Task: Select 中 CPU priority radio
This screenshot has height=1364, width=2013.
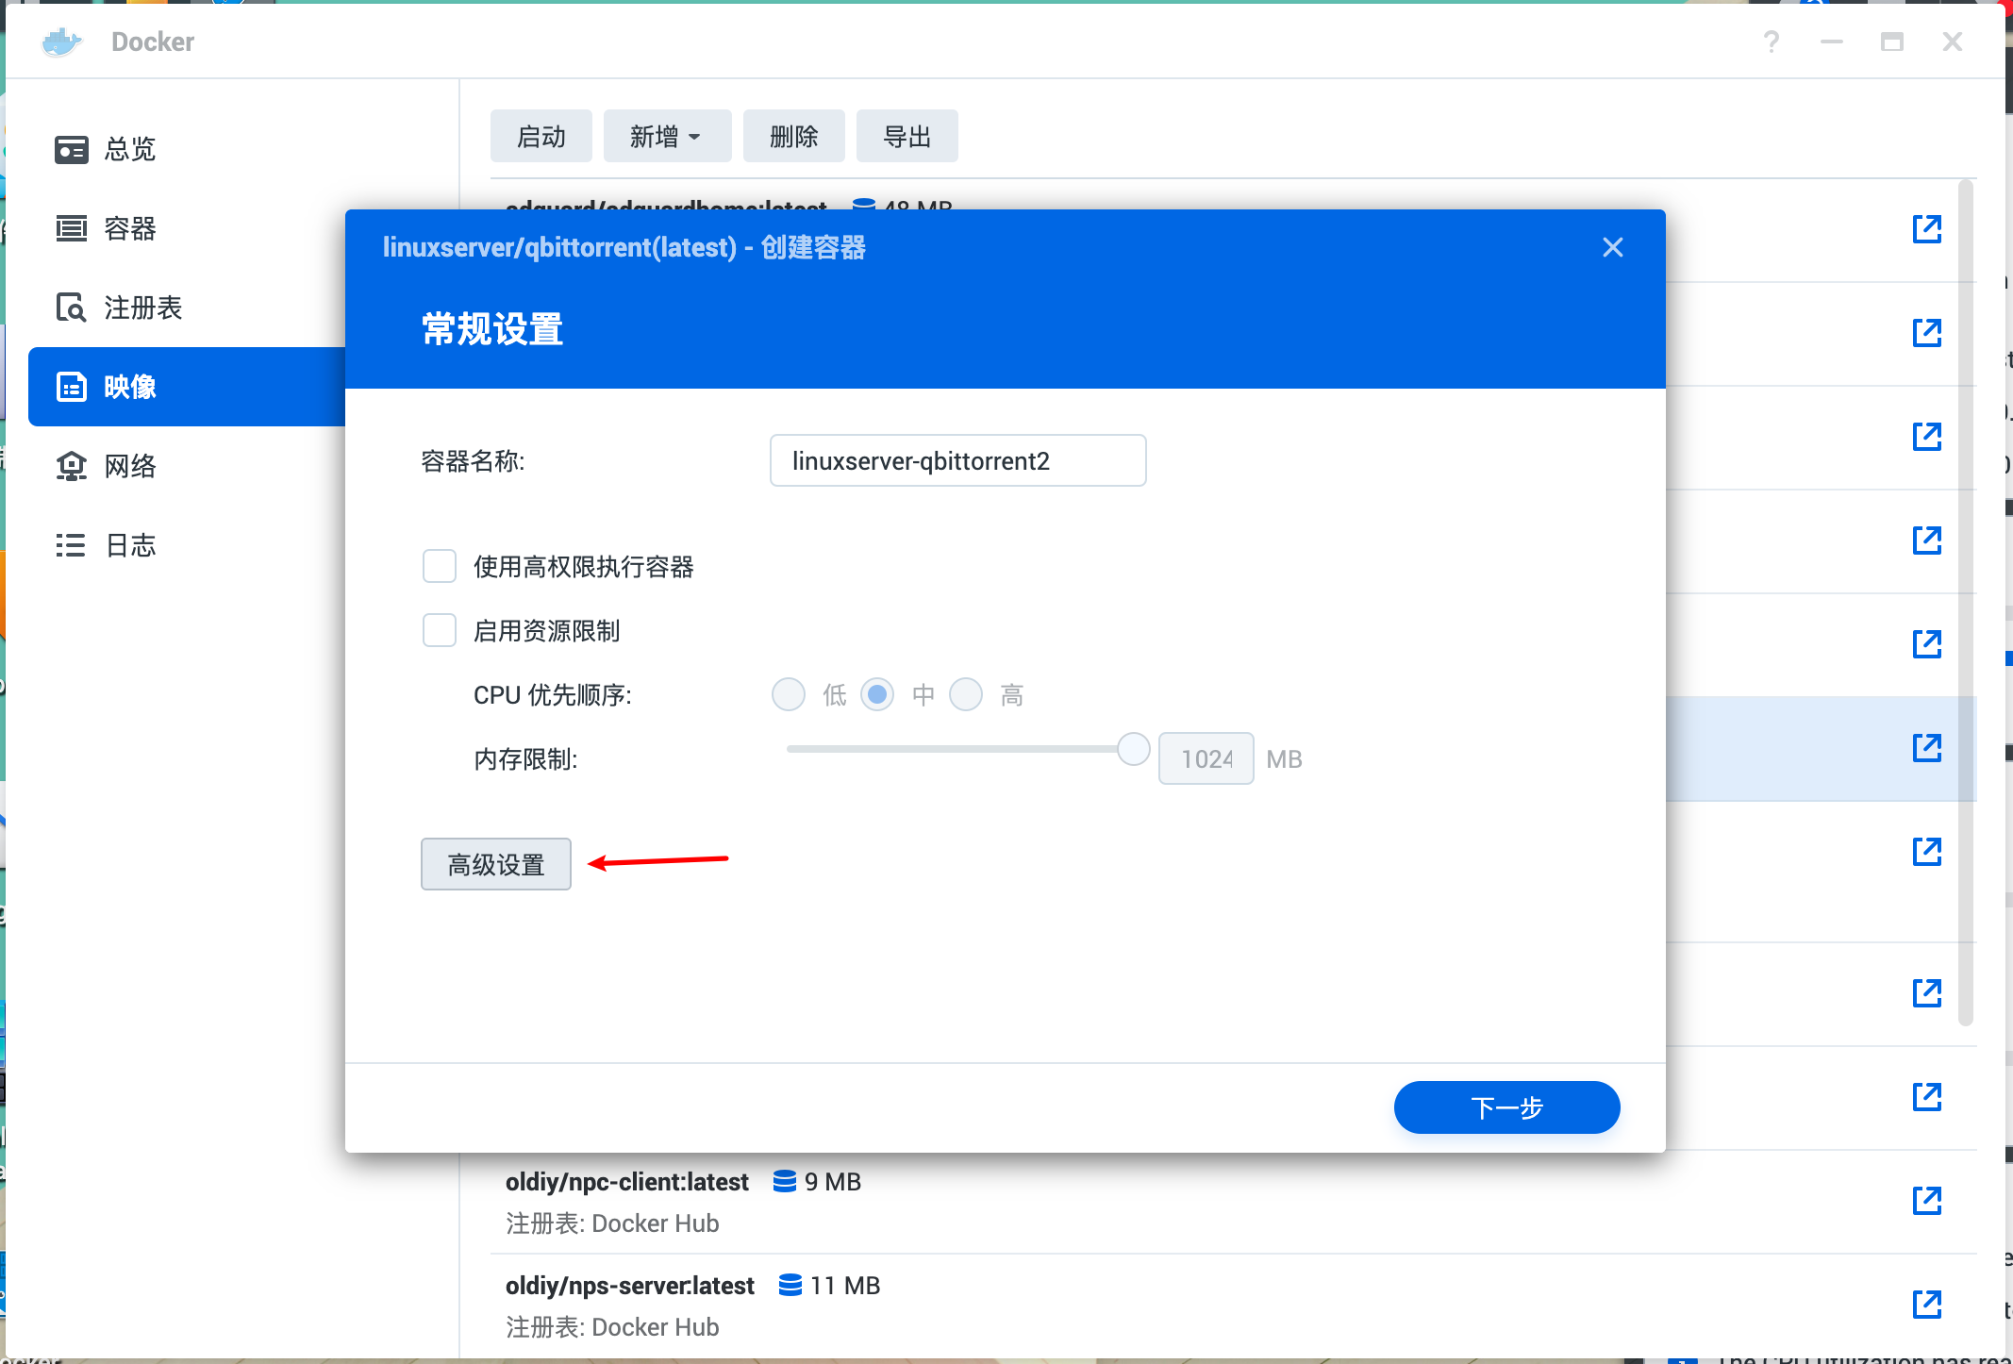Action: [x=877, y=694]
